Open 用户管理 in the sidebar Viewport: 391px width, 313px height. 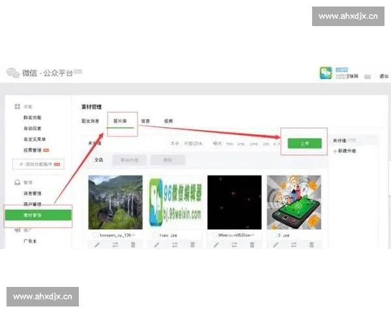click(x=33, y=204)
